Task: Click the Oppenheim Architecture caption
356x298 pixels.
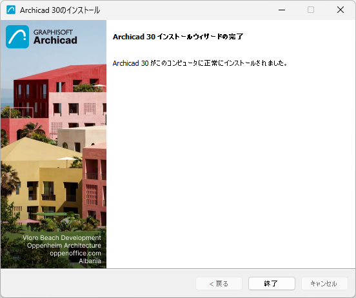Action: pos(64,245)
